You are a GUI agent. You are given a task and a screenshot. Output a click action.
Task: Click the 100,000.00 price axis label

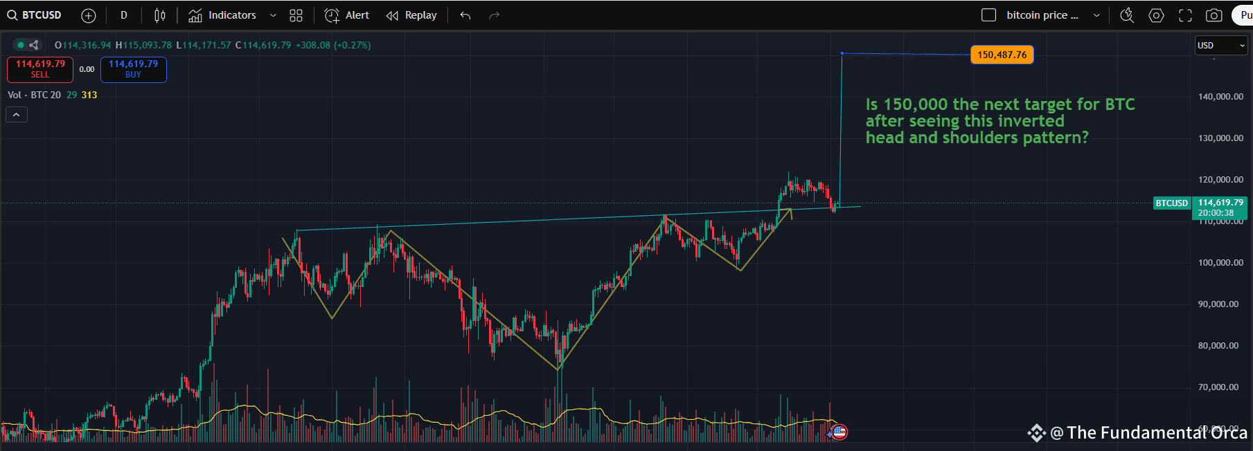pos(1220,263)
